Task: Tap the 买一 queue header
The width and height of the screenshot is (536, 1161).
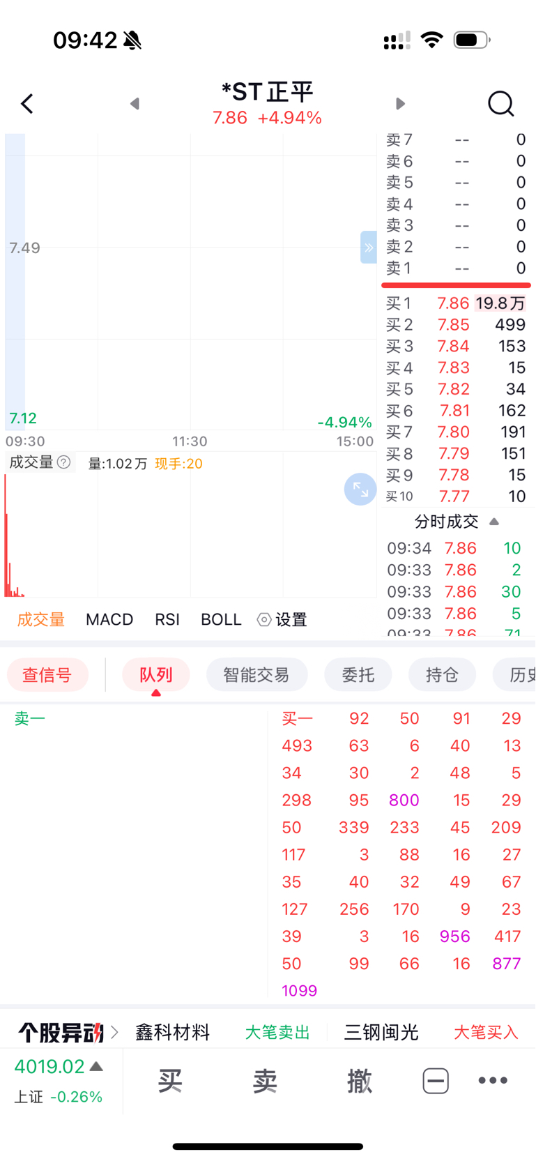Action: [x=298, y=718]
